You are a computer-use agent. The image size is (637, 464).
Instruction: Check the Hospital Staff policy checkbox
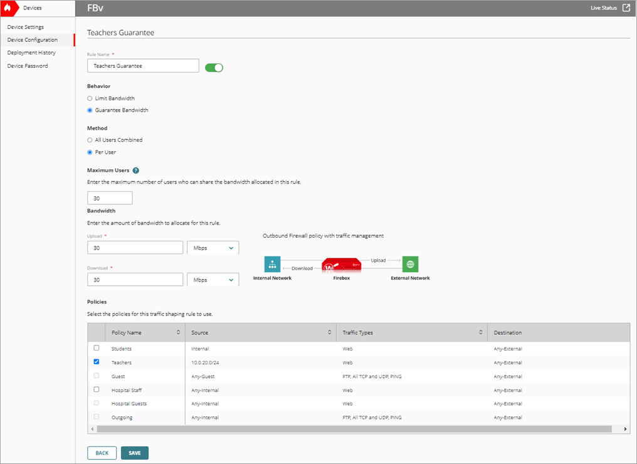(x=97, y=389)
